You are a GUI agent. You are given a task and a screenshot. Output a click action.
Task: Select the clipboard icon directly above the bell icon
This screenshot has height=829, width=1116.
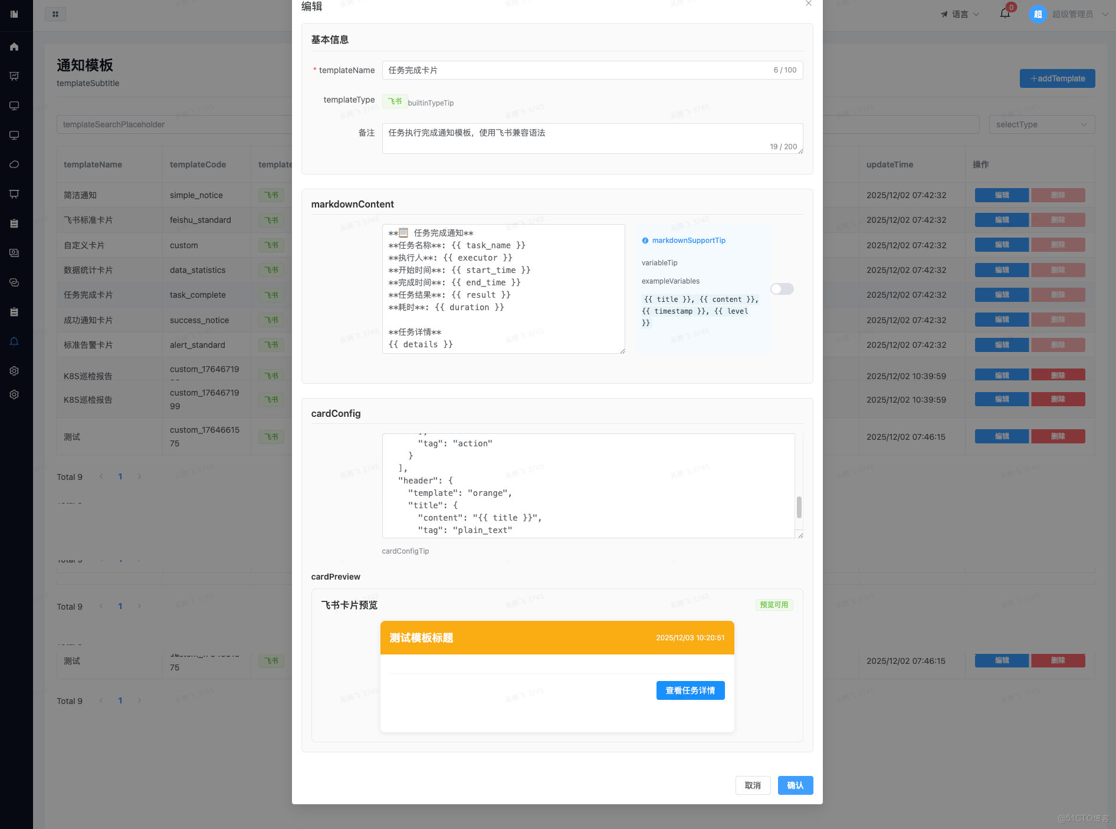(14, 312)
